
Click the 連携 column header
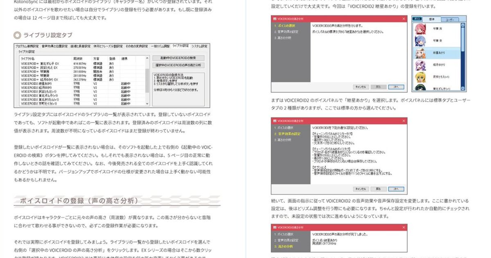pos(128,59)
